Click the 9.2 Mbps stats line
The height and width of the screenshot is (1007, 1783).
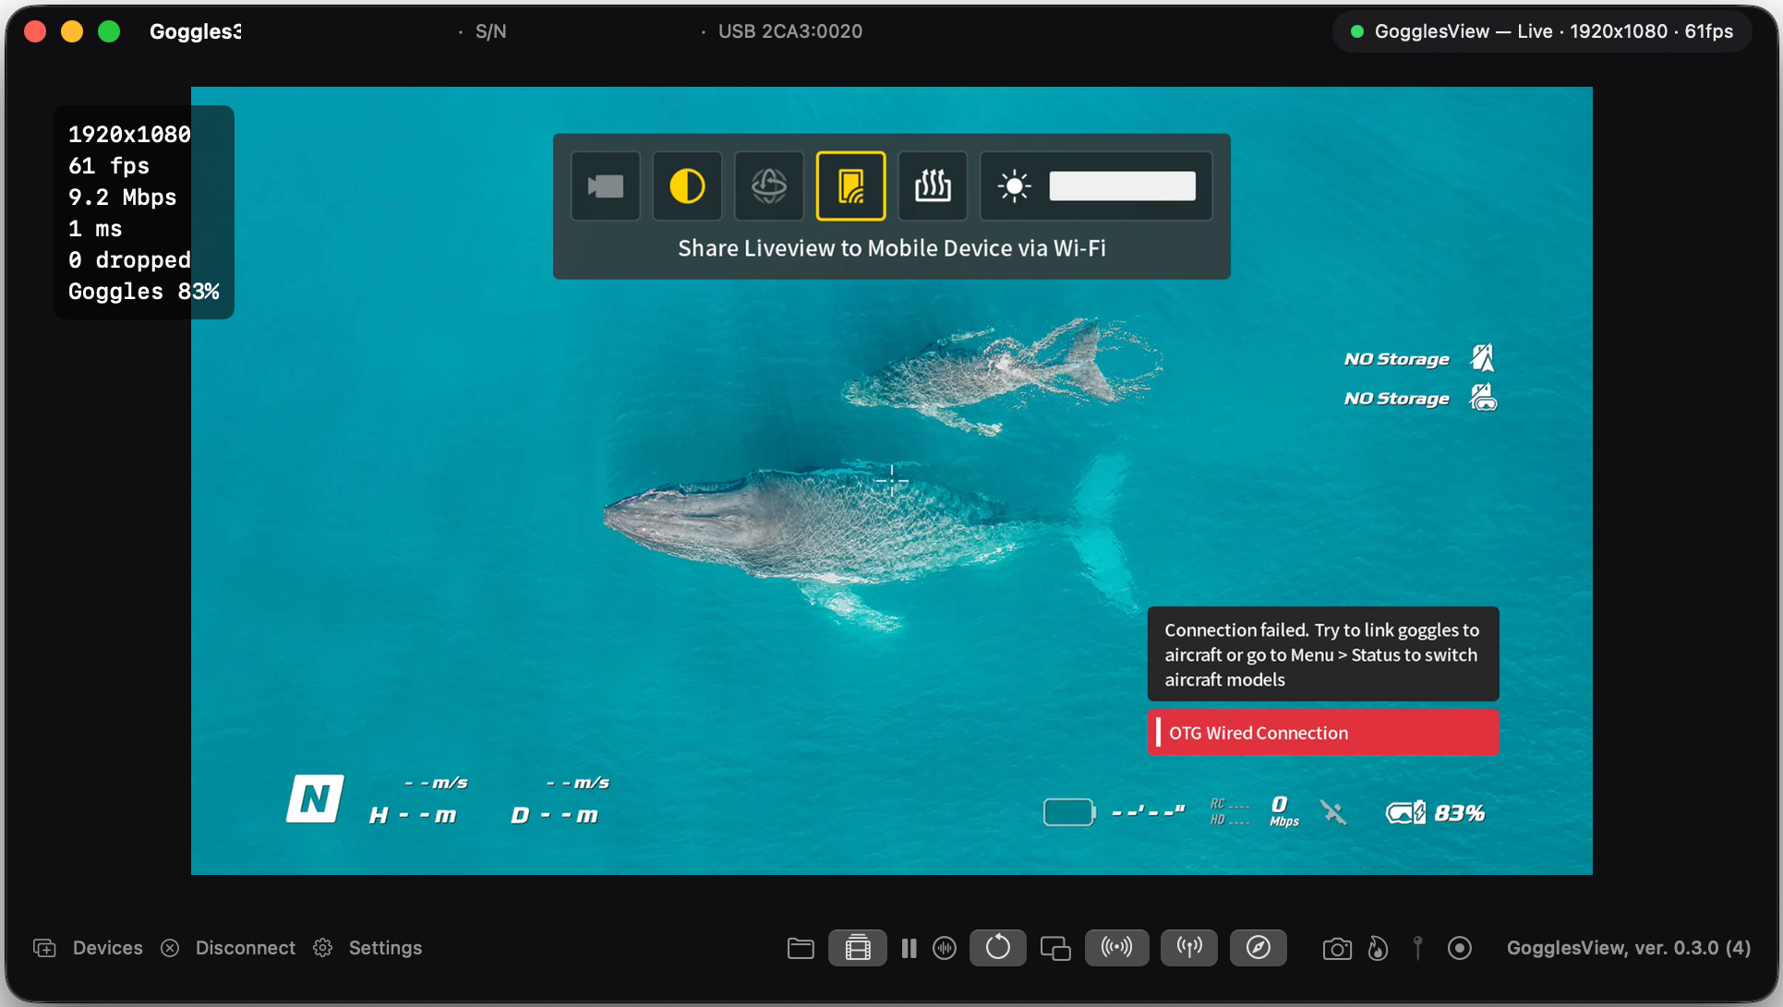coord(122,198)
